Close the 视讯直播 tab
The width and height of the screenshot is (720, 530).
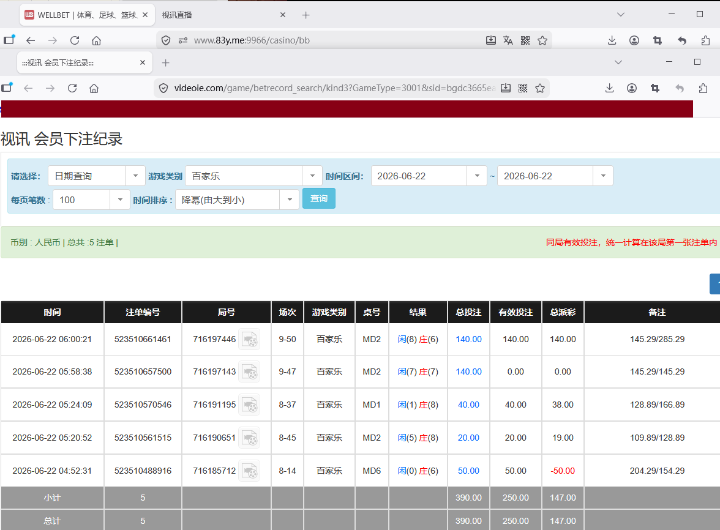(283, 15)
